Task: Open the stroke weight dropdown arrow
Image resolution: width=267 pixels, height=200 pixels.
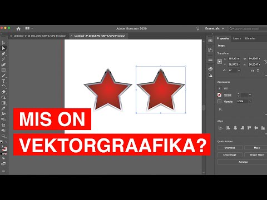Action: point(250,95)
